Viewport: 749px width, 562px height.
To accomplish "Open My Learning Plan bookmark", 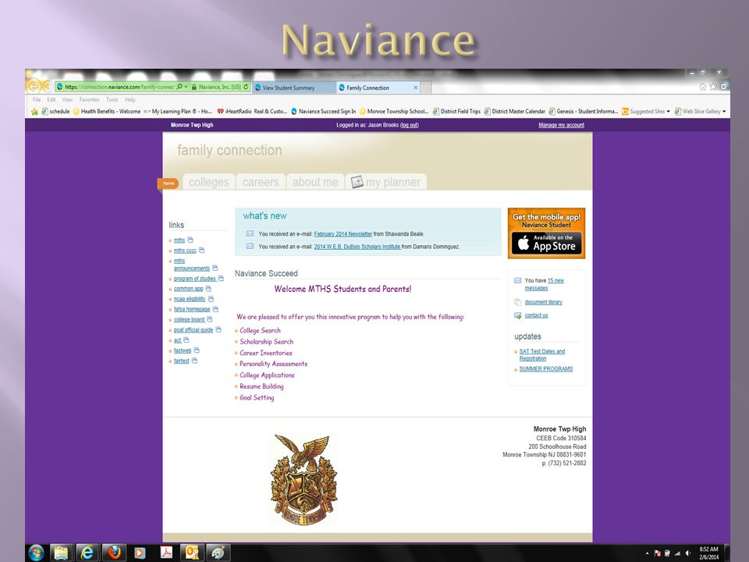I will tap(178, 112).
